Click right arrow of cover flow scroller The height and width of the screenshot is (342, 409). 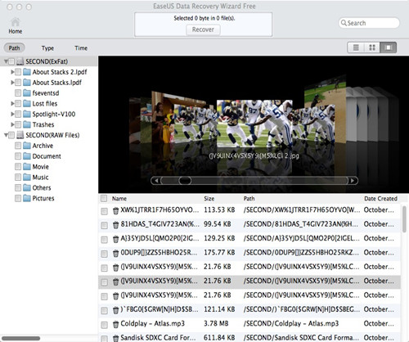pos(353,181)
